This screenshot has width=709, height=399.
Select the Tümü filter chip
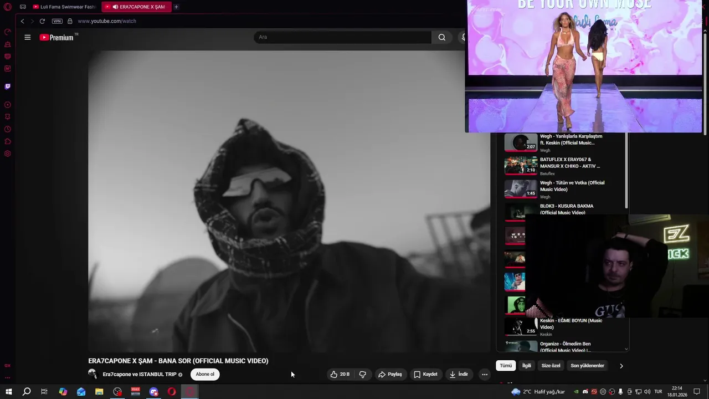coord(506,366)
